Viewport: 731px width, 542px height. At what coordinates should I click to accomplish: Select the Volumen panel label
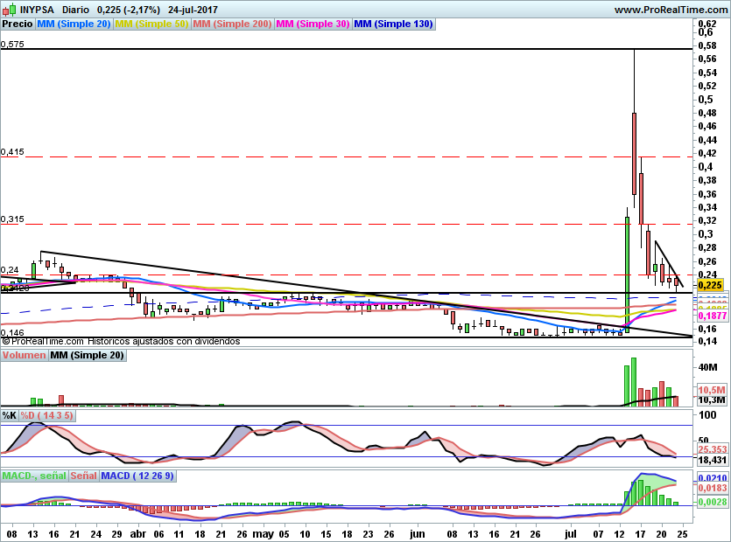[24, 355]
